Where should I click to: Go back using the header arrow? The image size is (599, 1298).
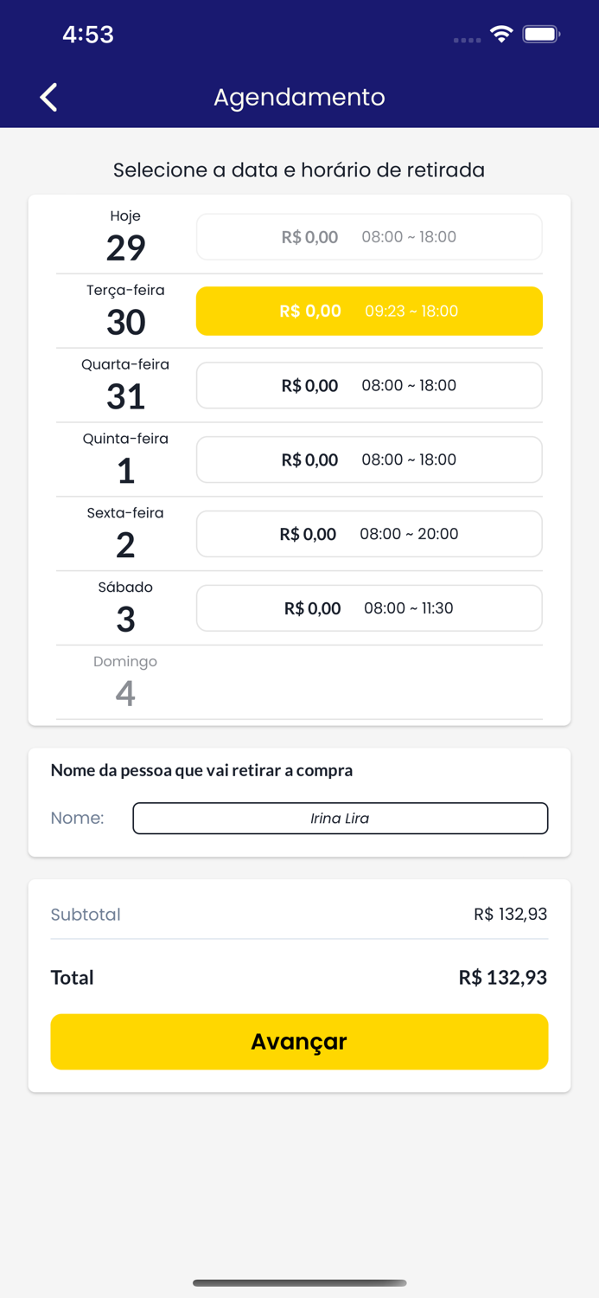(49, 97)
